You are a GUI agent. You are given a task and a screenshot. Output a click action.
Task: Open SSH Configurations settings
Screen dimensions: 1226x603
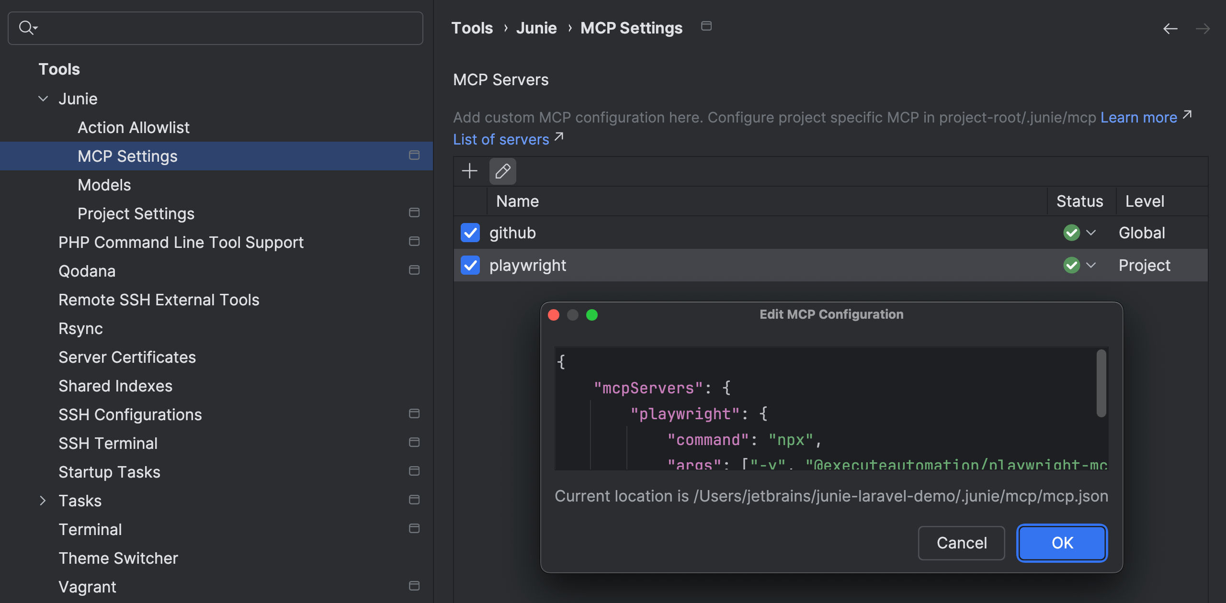click(x=130, y=414)
